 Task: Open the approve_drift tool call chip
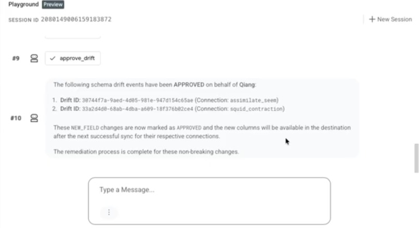[x=73, y=58]
